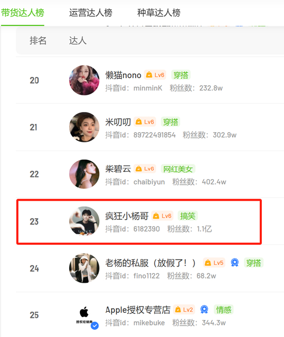Viewport: 284px width, 337px height.
Task: Click the 网红美女 category tag
Action: 178,169
